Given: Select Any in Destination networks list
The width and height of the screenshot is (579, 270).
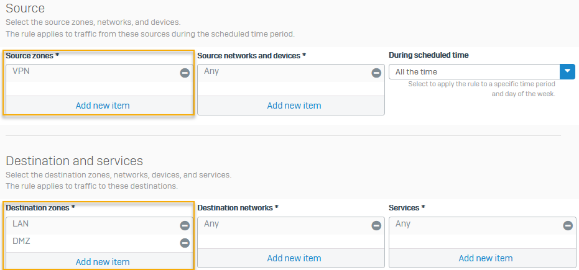Looking at the screenshot, I should coord(211,224).
